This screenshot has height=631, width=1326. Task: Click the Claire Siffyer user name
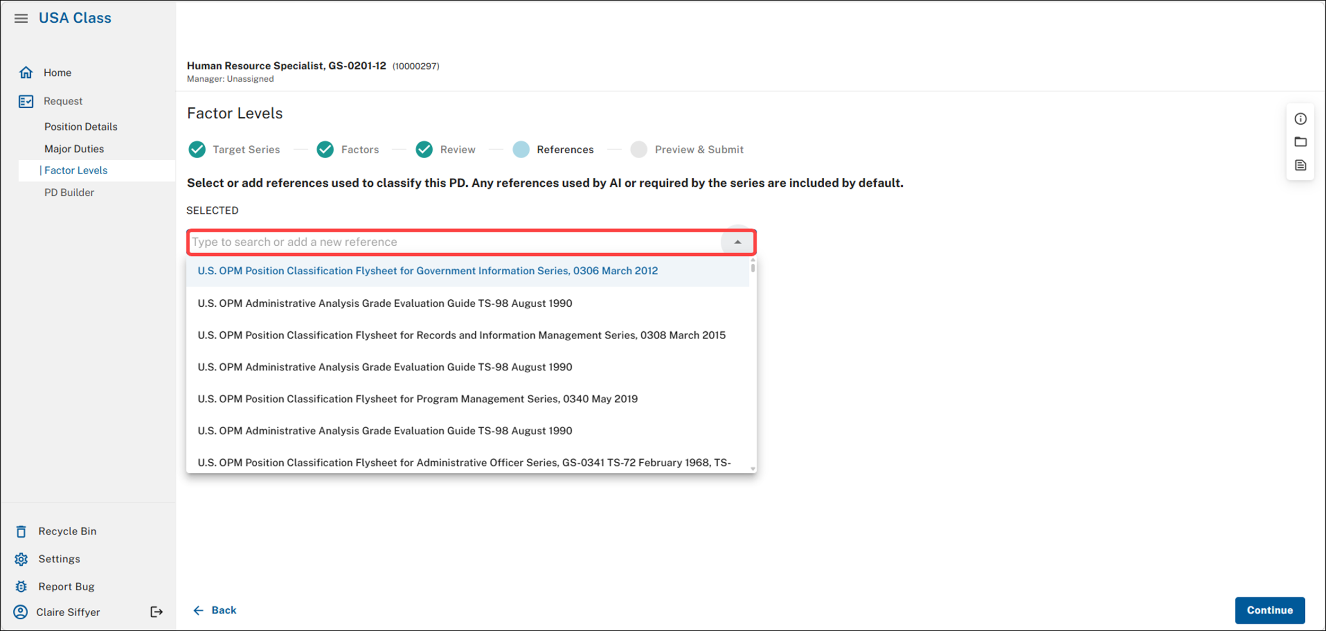(x=68, y=612)
